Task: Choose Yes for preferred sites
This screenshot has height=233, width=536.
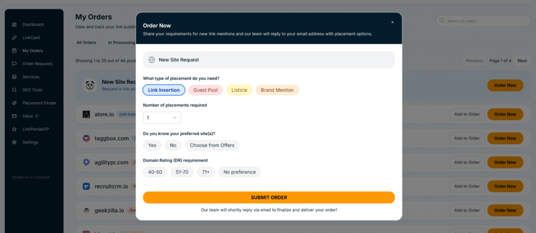Action: coord(152,145)
